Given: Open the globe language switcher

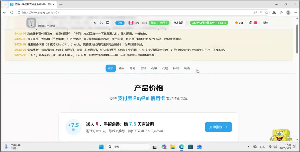Looking at the screenshot, I should pos(253,23).
